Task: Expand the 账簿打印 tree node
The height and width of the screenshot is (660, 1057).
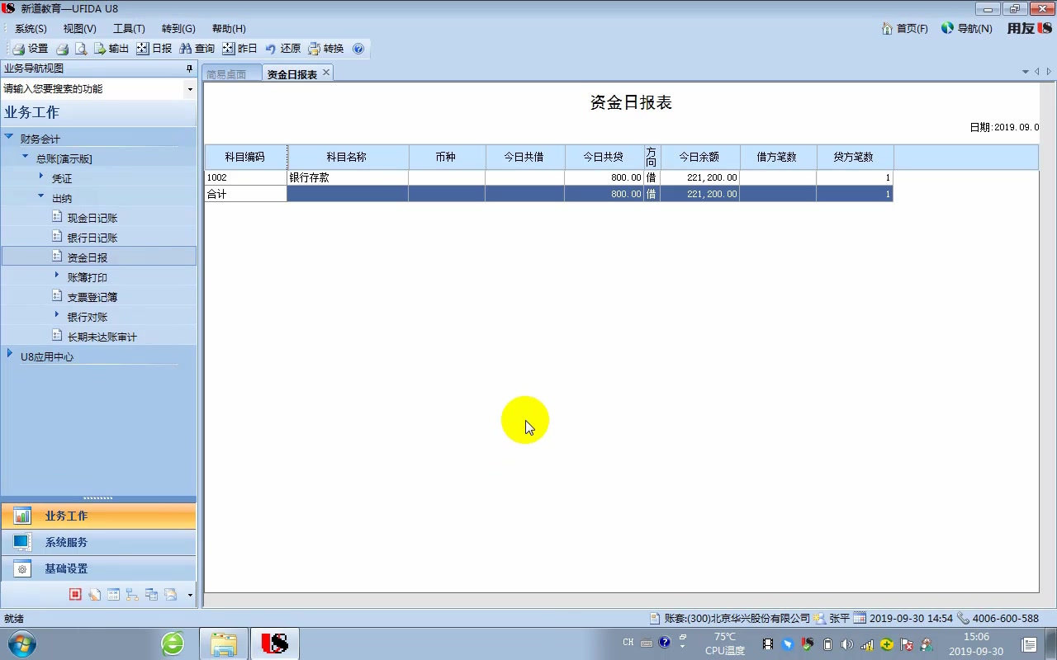Action: 57,276
